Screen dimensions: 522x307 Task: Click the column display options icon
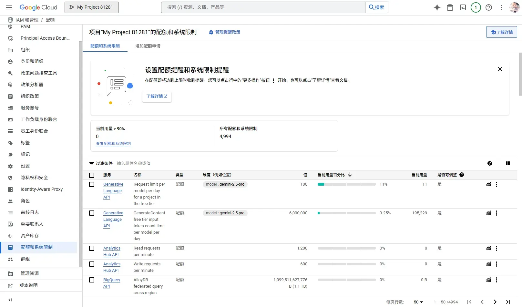[508, 163]
